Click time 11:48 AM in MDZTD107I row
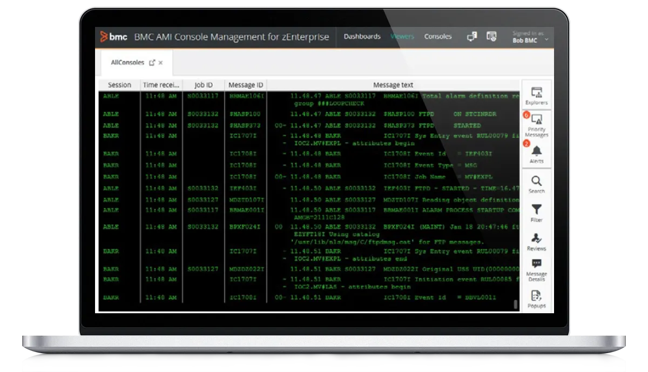 (160, 200)
